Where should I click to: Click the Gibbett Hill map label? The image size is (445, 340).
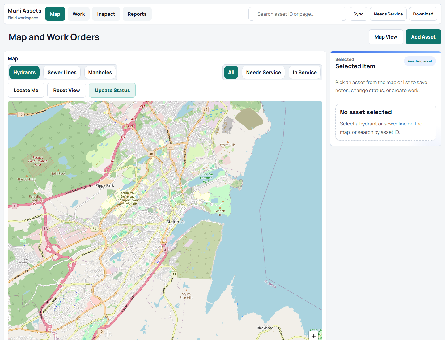click(220, 213)
